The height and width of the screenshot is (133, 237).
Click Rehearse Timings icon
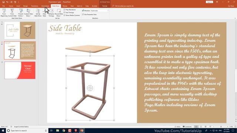pyautogui.click(x=51, y=13)
